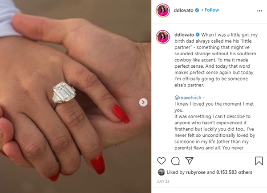Go to next photo with the arrow
267x193 pixels.
pos(143,103)
